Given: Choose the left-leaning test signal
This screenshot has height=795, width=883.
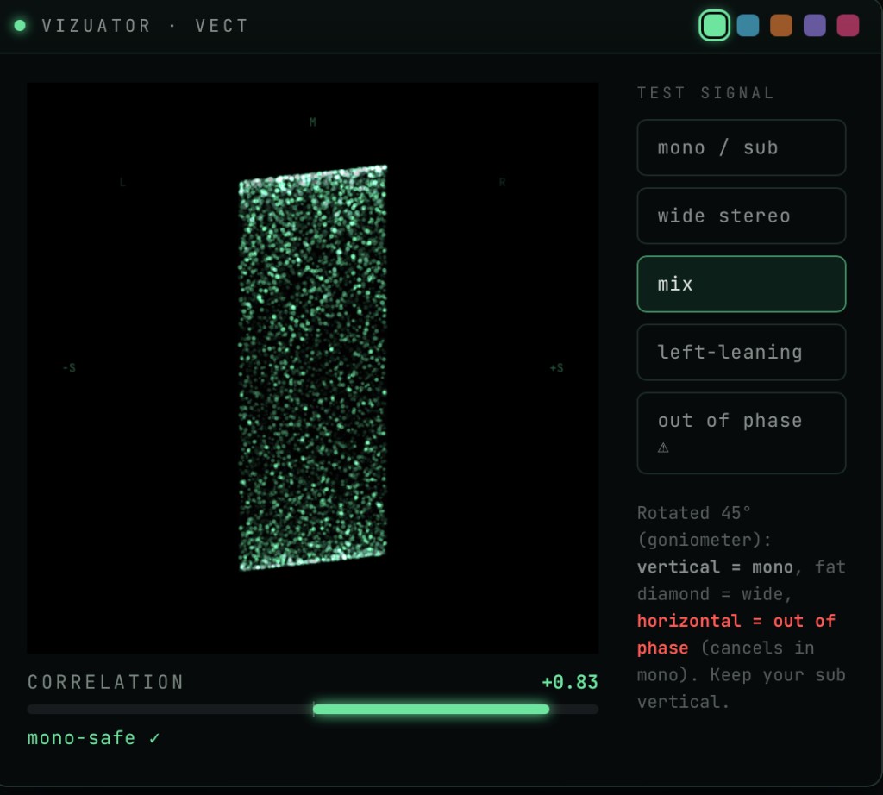Looking at the screenshot, I should 741,352.
